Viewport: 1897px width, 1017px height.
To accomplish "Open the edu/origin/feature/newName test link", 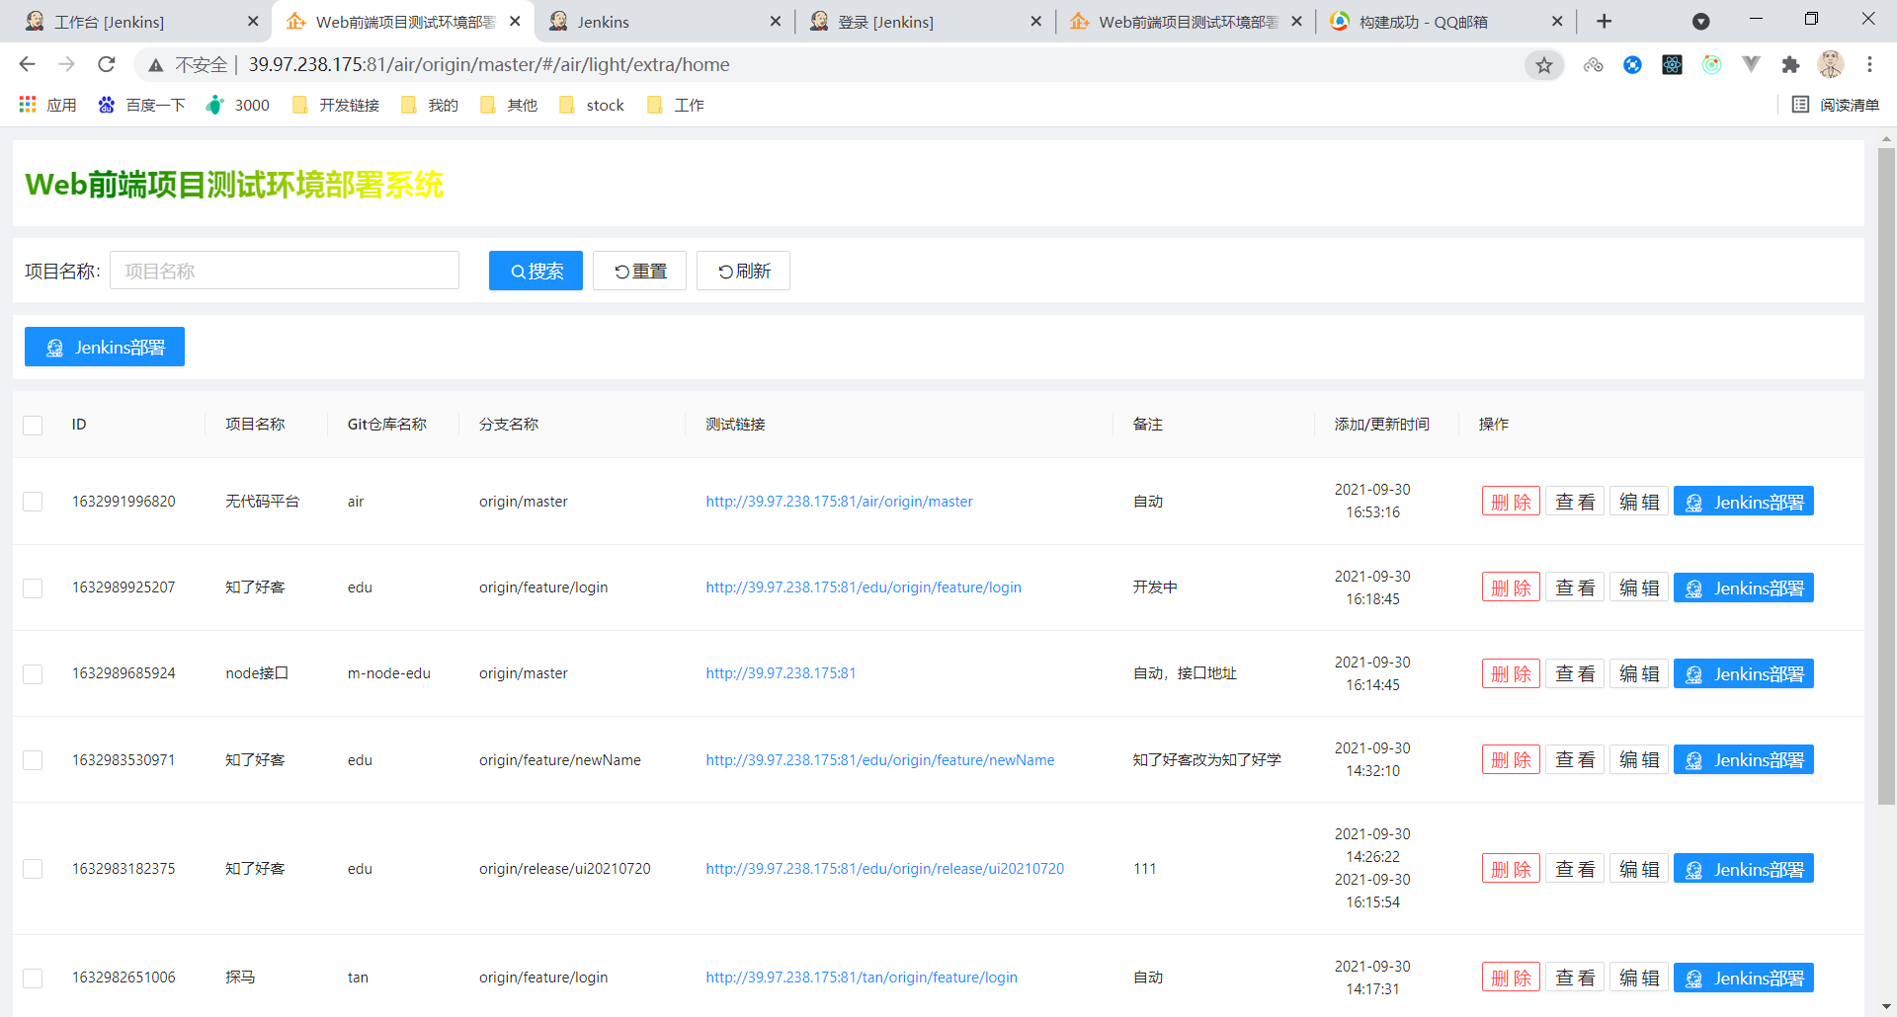I will pos(880,759).
